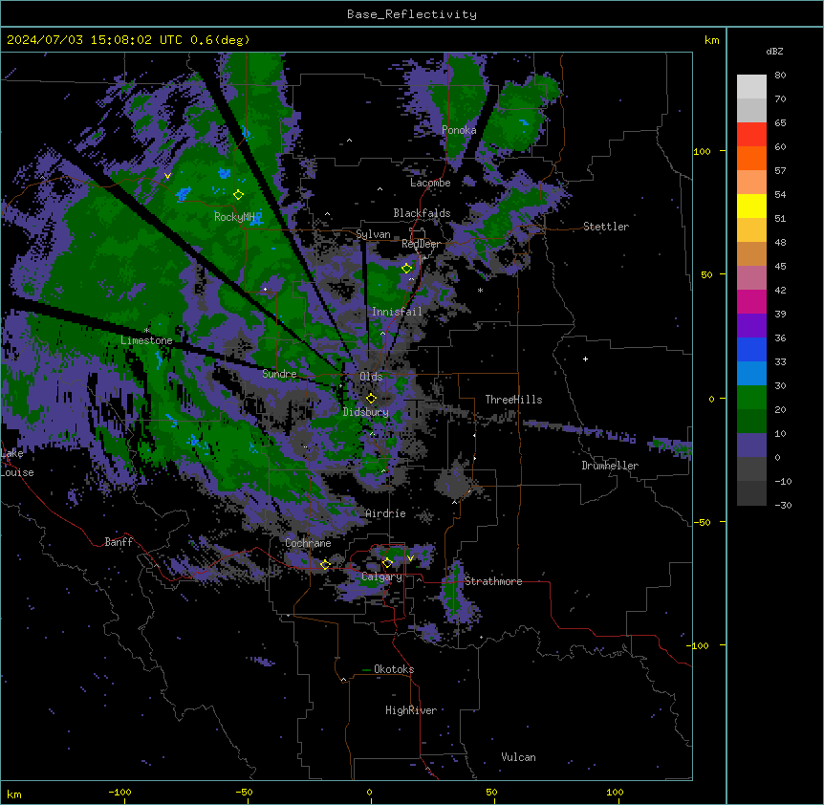Click the Strathmore city label
Image resolution: width=824 pixels, height=805 pixels.
coord(493,581)
